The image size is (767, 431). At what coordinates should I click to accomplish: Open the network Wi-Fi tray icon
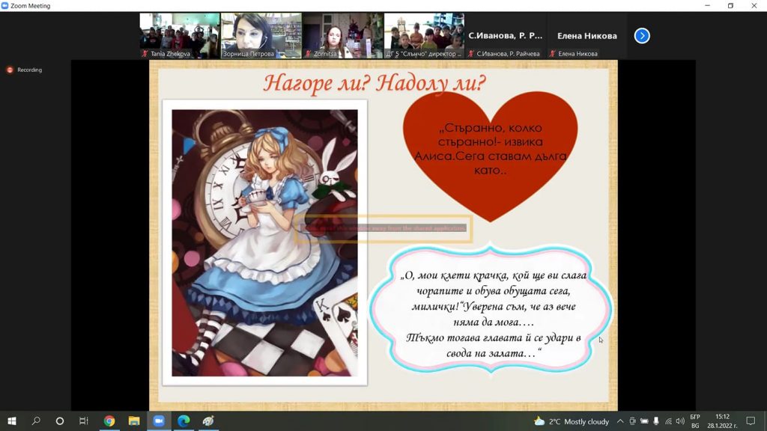[x=668, y=421]
